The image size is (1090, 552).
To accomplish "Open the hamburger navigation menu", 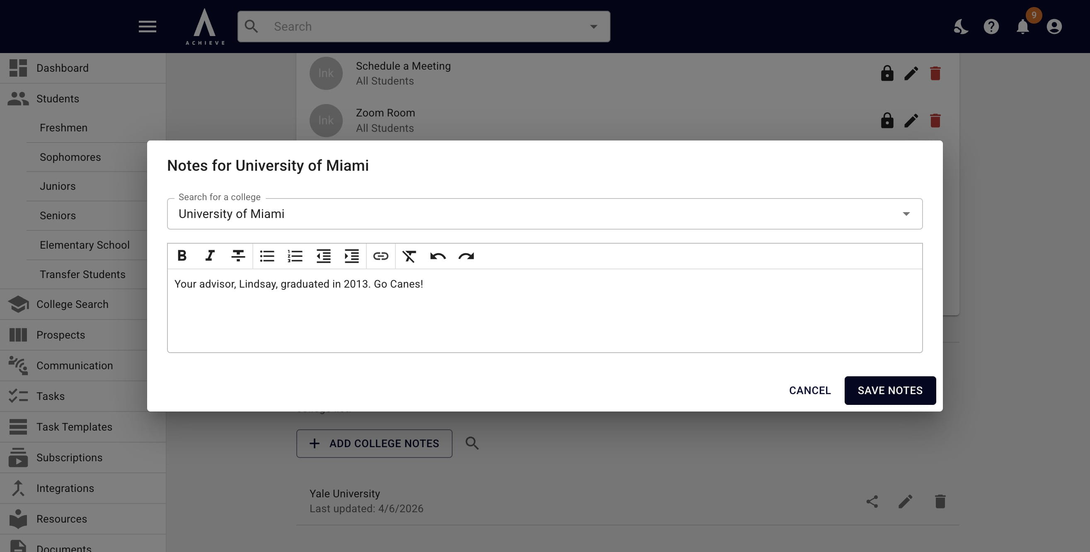I will [x=148, y=26].
